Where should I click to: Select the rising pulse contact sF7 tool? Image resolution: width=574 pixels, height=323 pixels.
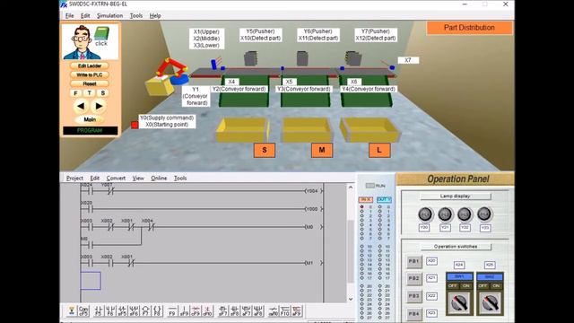pos(222,311)
